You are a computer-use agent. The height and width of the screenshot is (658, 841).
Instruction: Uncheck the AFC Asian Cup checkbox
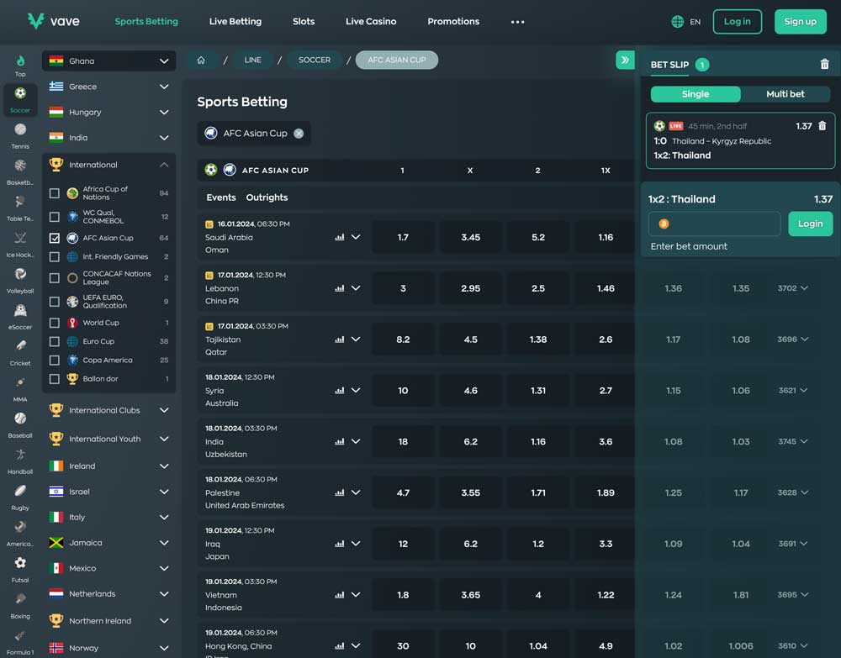click(x=54, y=238)
